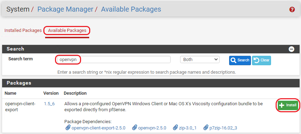Image resolution: width=301 pixels, height=134 pixels.
Task: Open the p7zip-16.02_3 dependency link
Action: 223,128
